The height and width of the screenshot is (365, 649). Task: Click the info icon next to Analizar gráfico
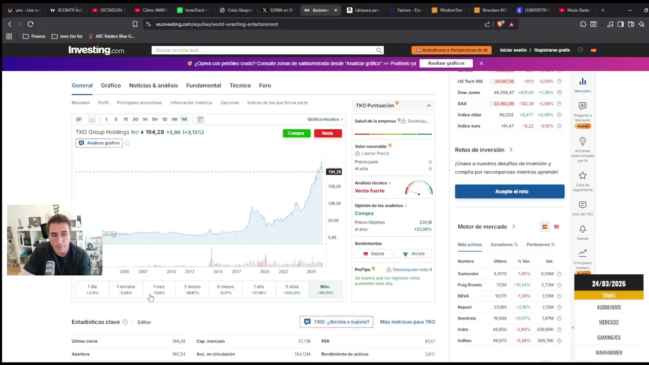click(x=127, y=143)
